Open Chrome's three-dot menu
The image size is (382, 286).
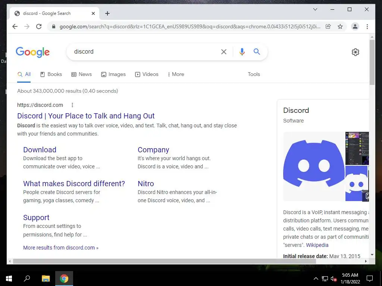click(367, 26)
